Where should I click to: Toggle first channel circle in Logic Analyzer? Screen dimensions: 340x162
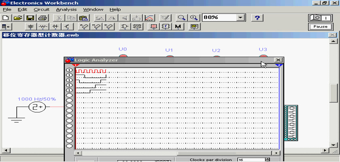click(x=69, y=70)
